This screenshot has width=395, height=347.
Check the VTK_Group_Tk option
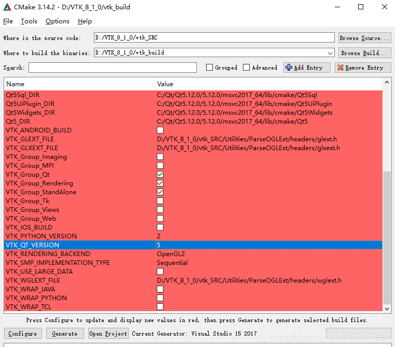(x=160, y=201)
